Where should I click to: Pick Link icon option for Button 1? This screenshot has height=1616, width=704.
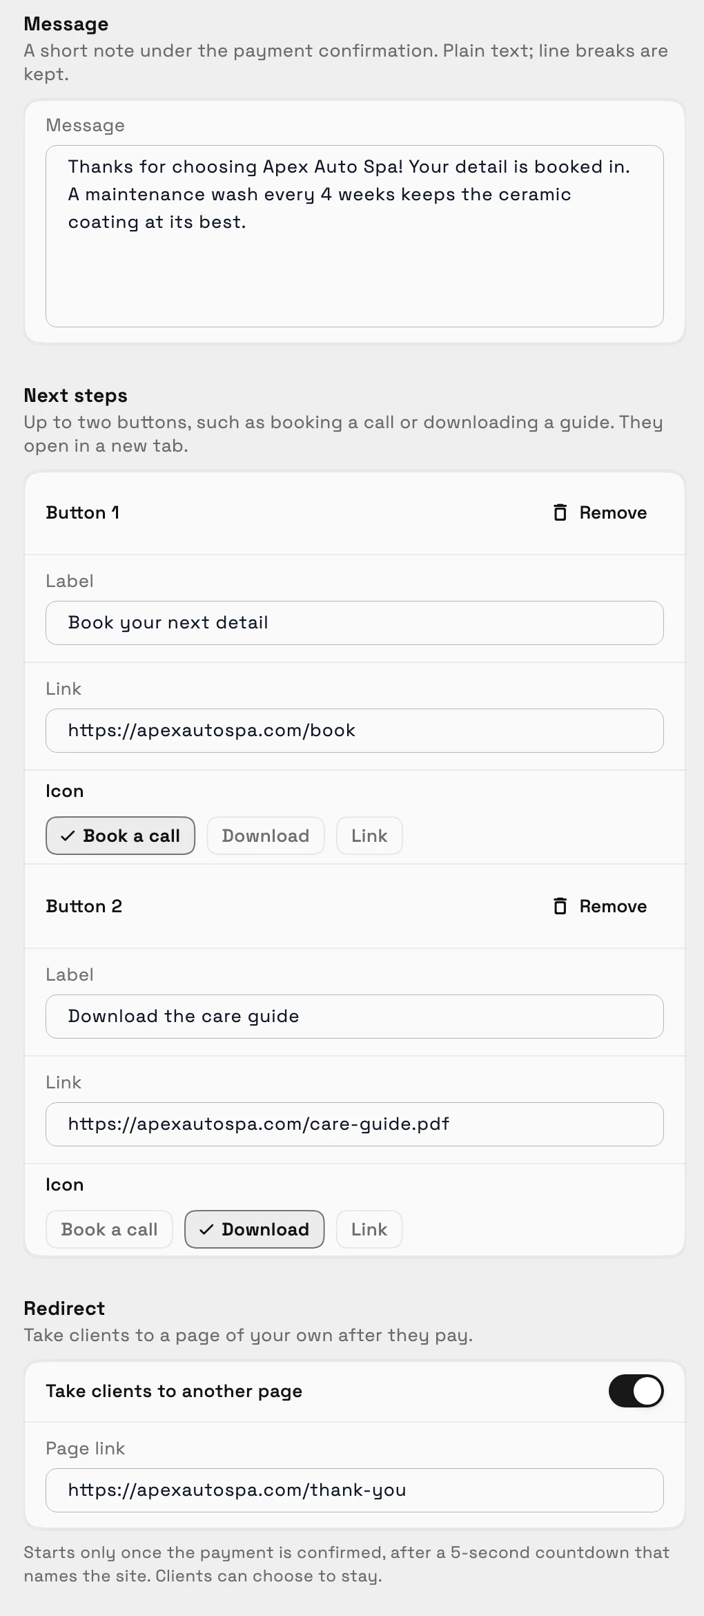(369, 836)
